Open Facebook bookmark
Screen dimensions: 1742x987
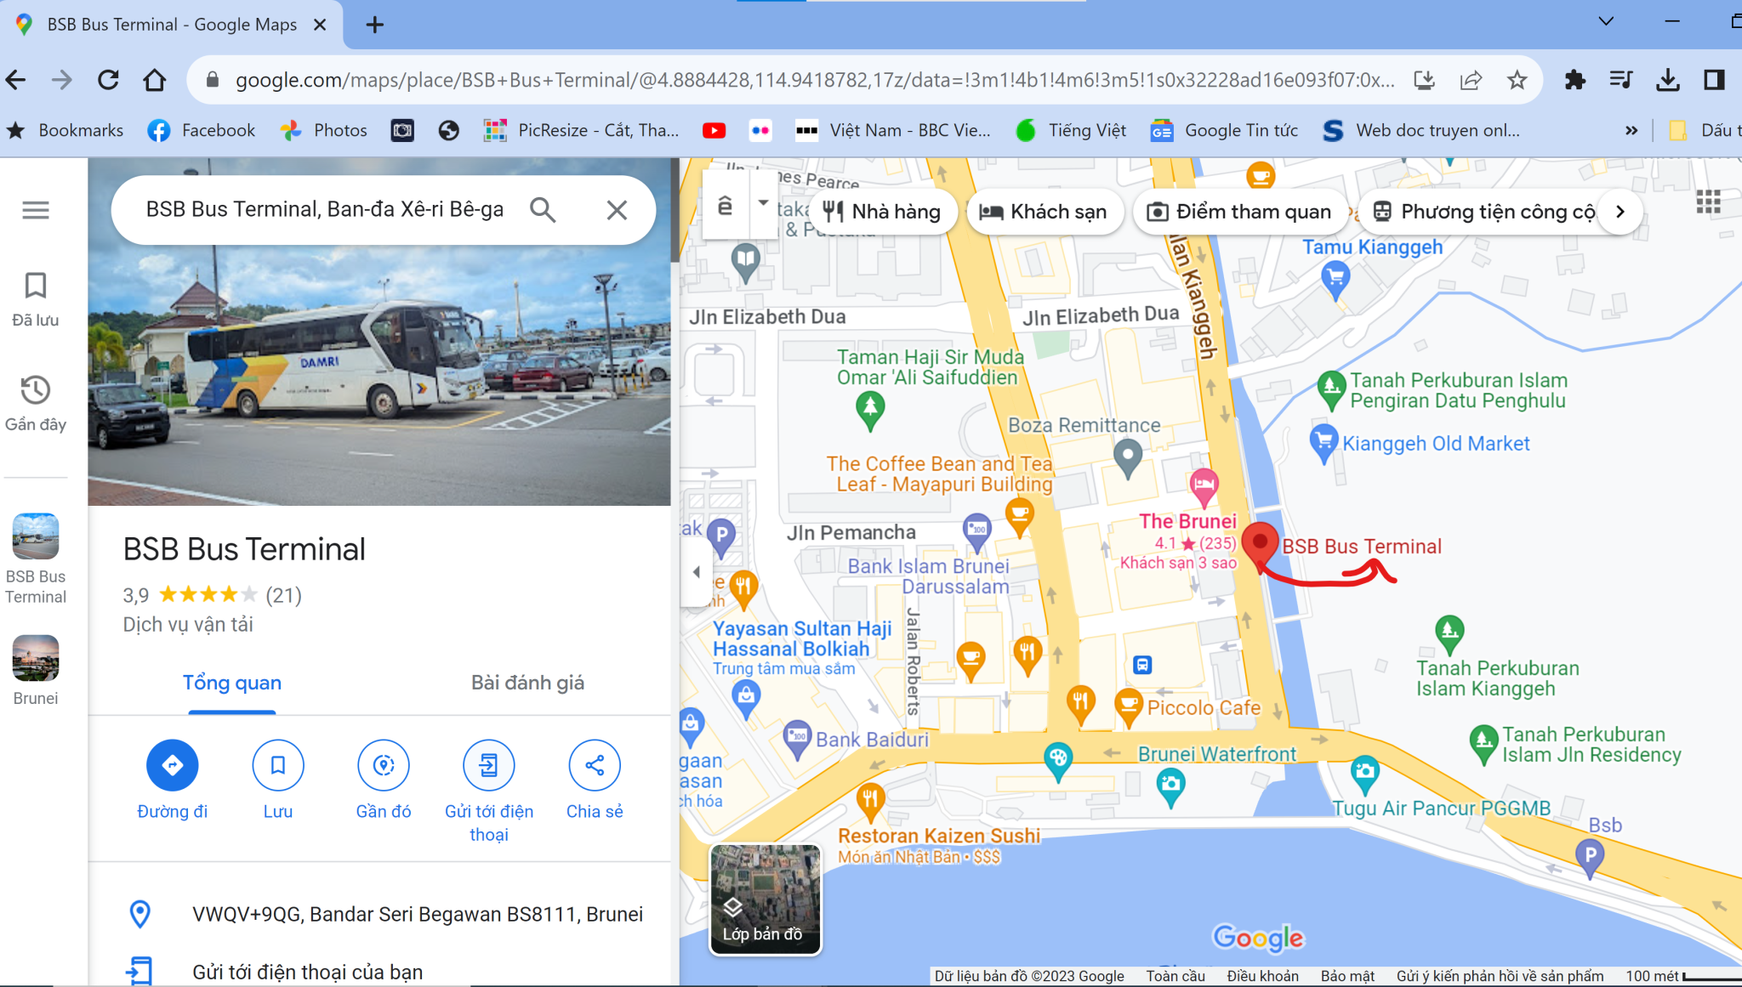pyautogui.click(x=202, y=130)
